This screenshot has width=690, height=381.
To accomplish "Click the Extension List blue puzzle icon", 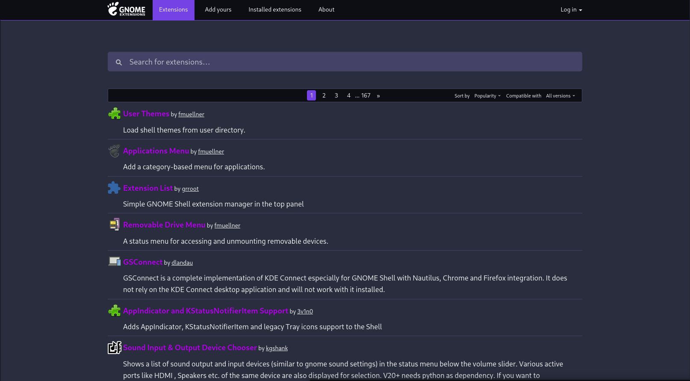I will point(114,188).
